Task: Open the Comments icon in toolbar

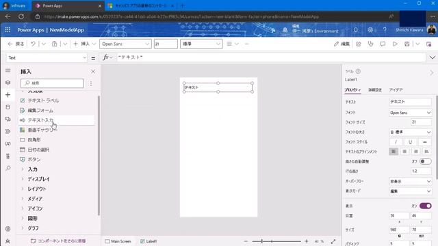Action: [x=383, y=44]
